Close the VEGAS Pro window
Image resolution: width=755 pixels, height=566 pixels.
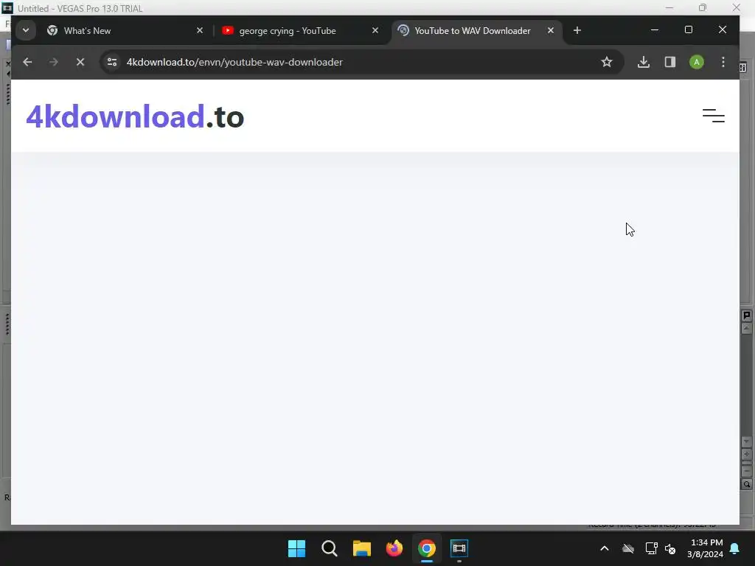coord(737,7)
